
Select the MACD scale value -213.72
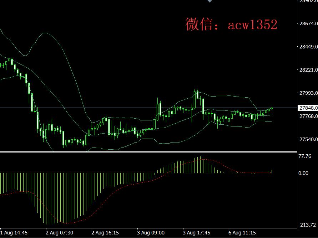[x=307, y=225]
